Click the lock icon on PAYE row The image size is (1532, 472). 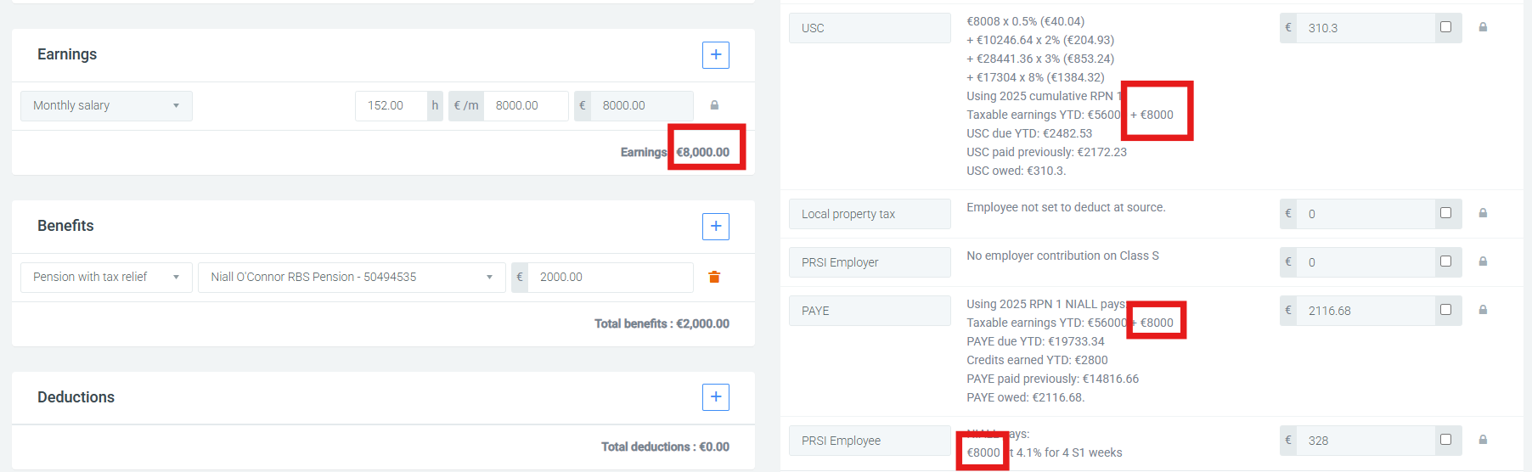click(x=1483, y=311)
